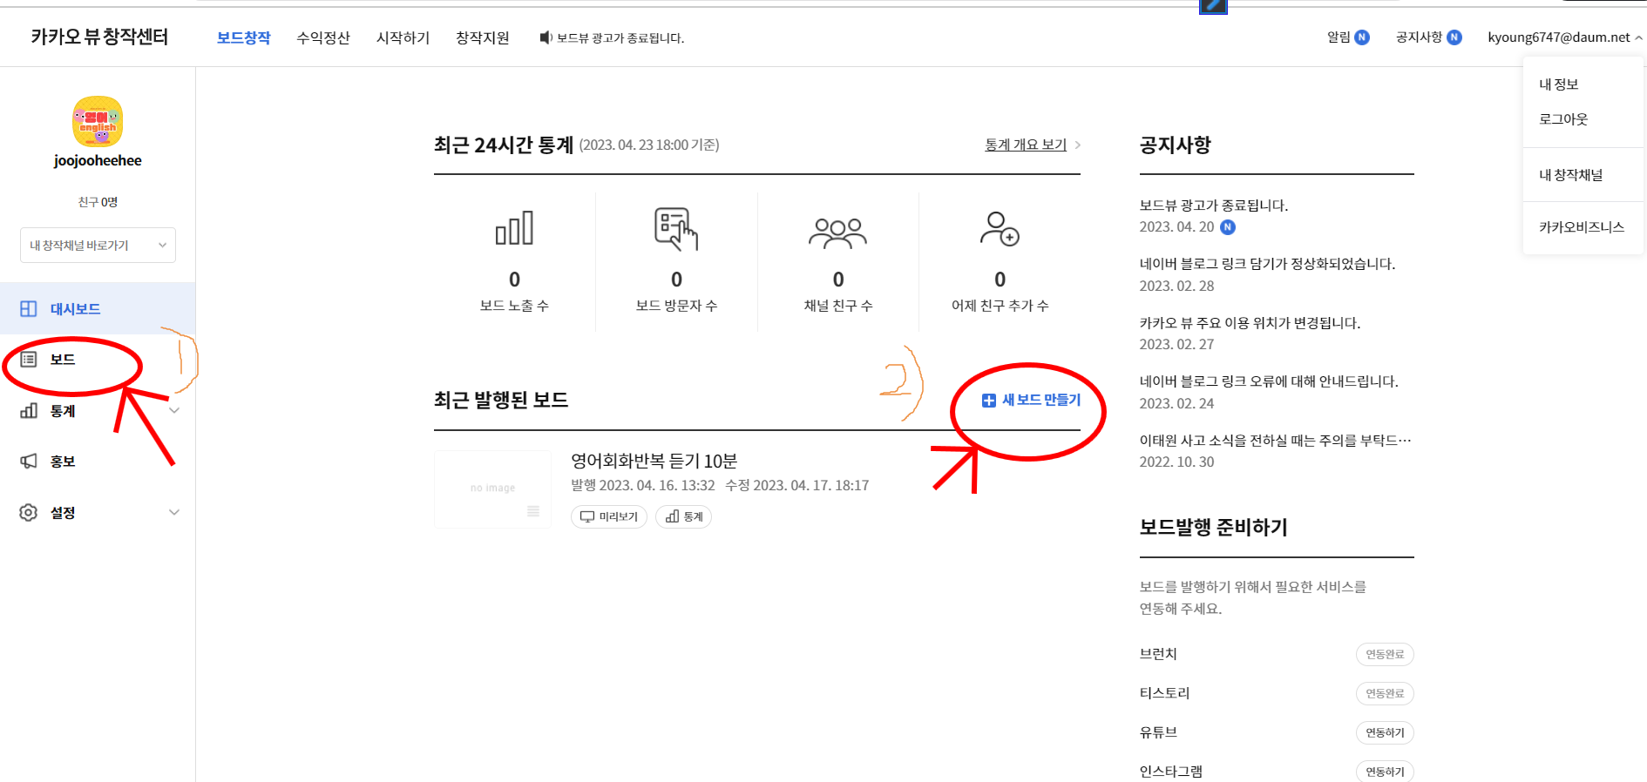Screen dimensions: 1647x782
Task: Choose 로그아웃 in account menu
Action: [1563, 119]
